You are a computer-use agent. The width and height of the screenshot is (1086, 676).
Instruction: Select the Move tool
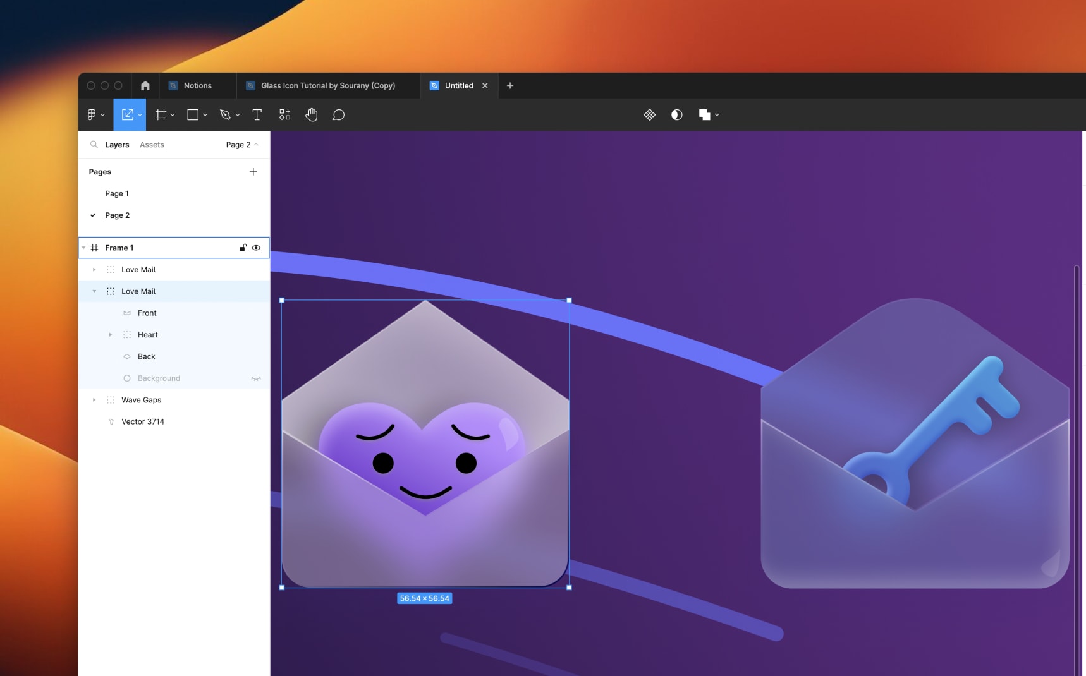[x=127, y=114]
